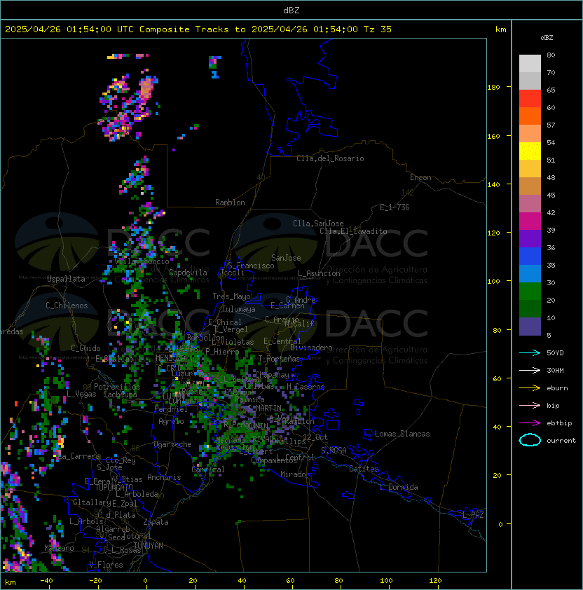583x590 pixels.
Task: Click the 12_Oct location label
Action: [x=315, y=437]
